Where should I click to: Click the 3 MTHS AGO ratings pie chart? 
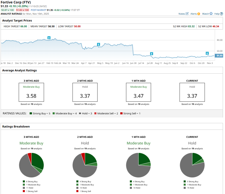(31, 165)
